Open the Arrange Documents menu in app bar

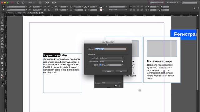point(54,2)
